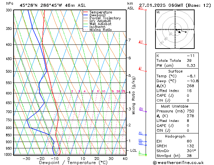The width and height of the screenshot is (214, 165).
Task: Click the K index value -11
Action: [191, 56]
